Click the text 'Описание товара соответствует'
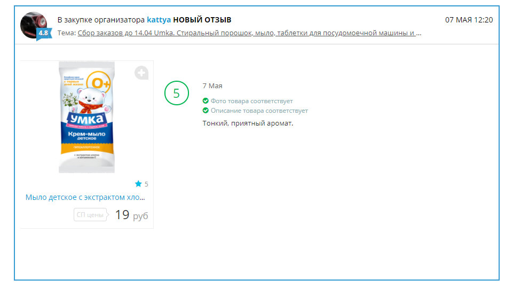505x287 pixels. tap(259, 111)
